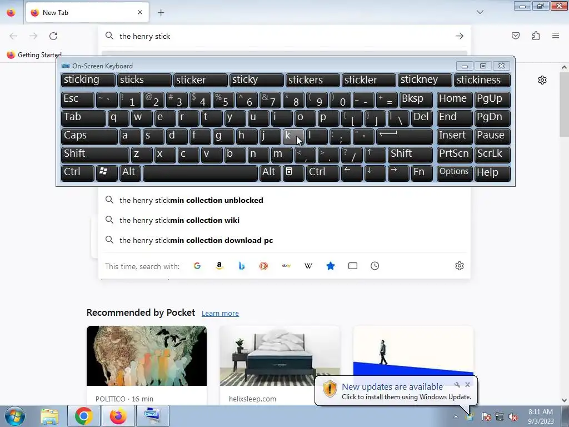Open Firefox Extensions puzzle icon
The height and width of the screenshot is (427, 569).
point(536,36)
